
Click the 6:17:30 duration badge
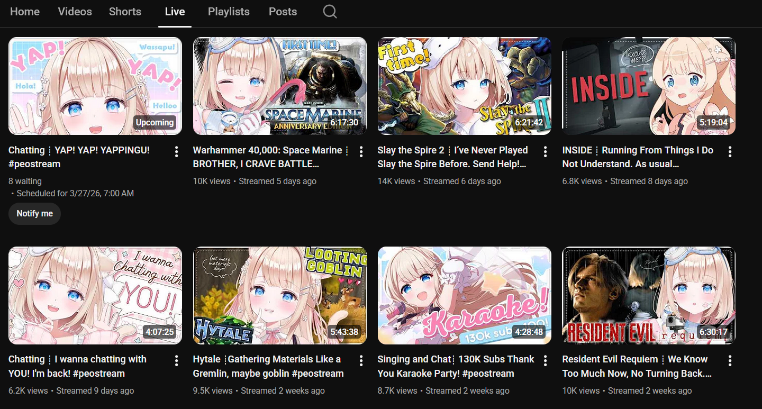point(344,122)
